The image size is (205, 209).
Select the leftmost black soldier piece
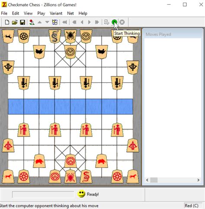[x=24, y=83]
